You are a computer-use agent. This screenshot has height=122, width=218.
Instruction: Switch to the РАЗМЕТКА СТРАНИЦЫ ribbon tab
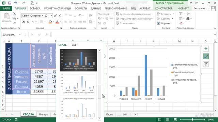58,8
